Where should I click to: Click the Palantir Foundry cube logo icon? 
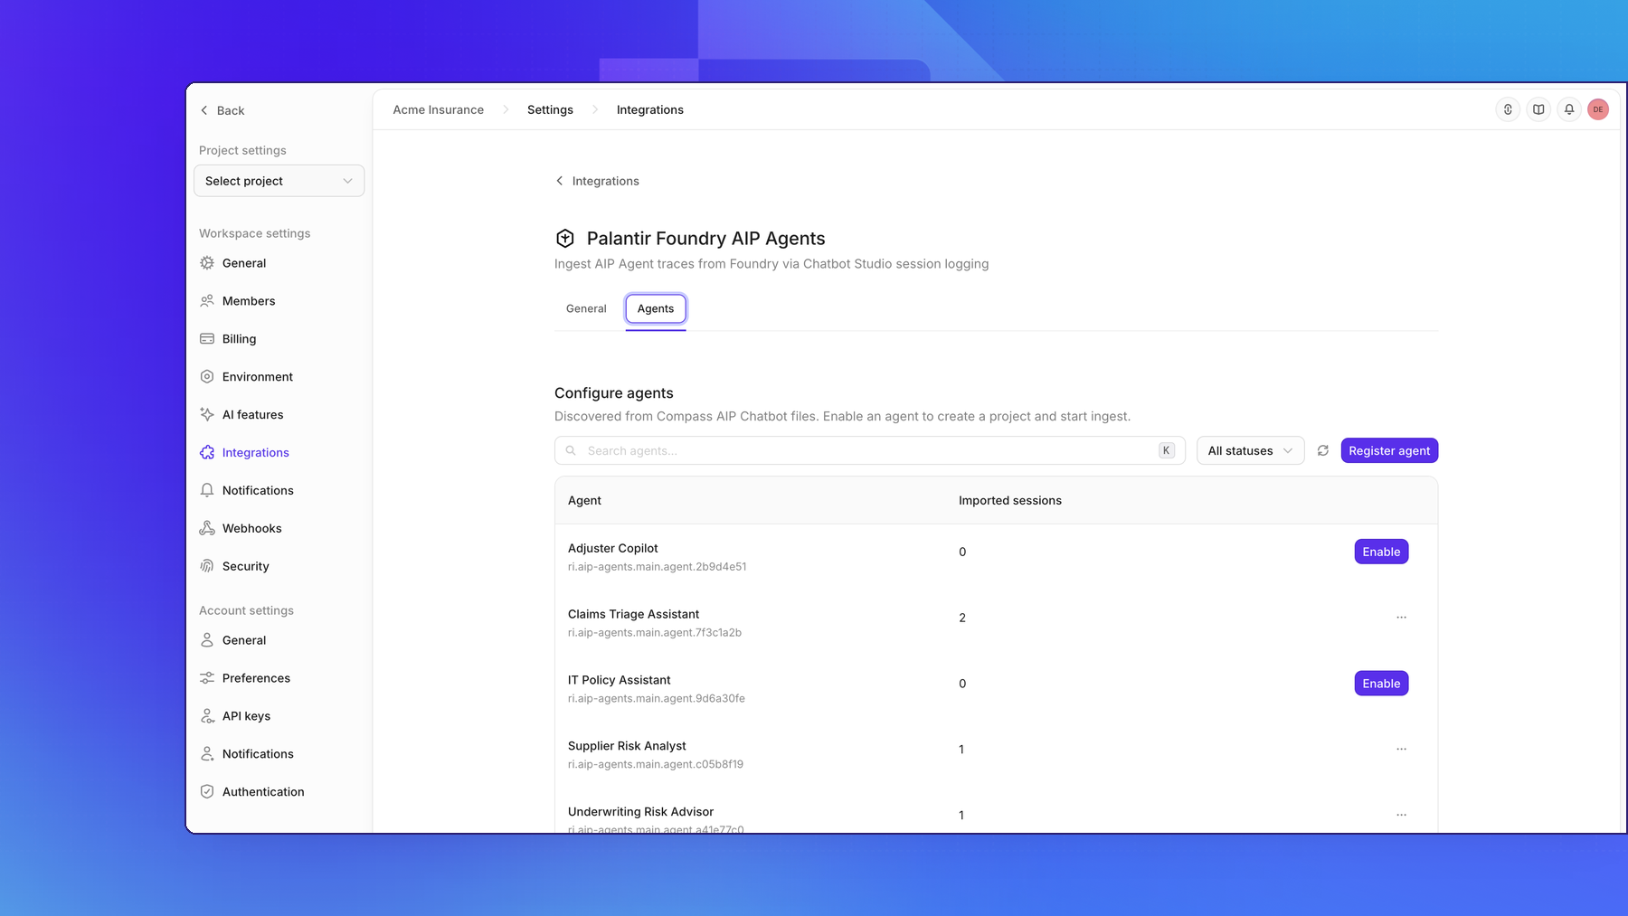565,239
